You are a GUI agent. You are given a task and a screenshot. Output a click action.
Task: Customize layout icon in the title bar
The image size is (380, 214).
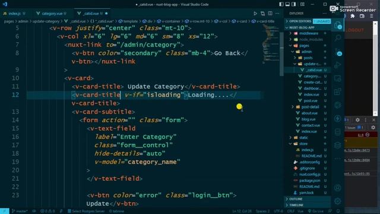[x=302, y=4]
